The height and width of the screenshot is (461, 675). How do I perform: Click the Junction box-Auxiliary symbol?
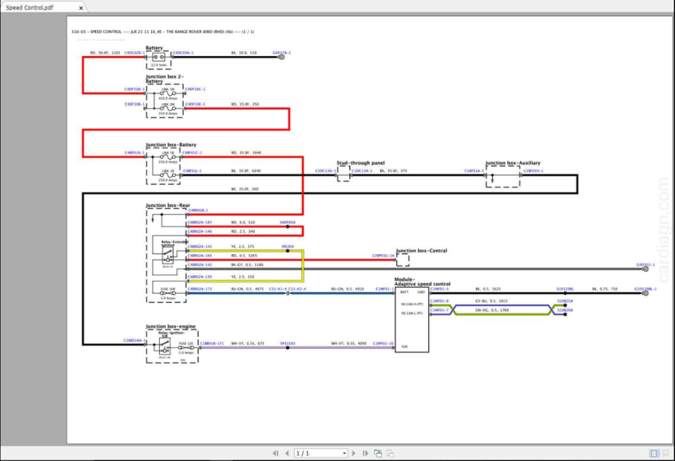[x=503, y=177]
